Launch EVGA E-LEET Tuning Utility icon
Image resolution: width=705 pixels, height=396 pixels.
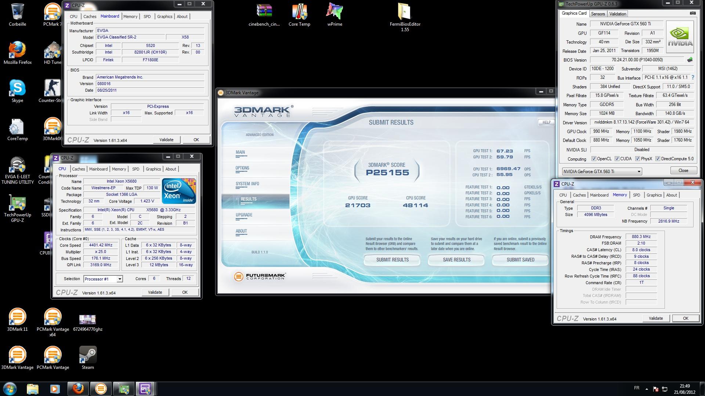tap(17, 170)
